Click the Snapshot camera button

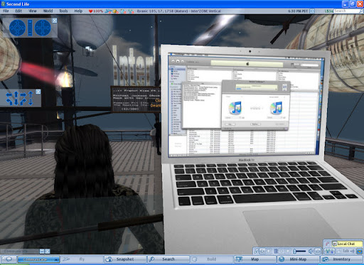pos(125,259)
